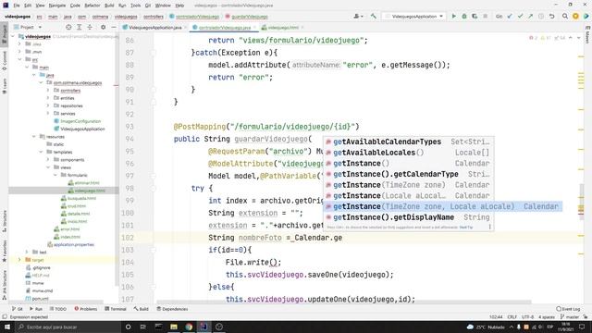Open Windows Start menu
This screenshot has height=333, width=592.
tap(7, 327)
